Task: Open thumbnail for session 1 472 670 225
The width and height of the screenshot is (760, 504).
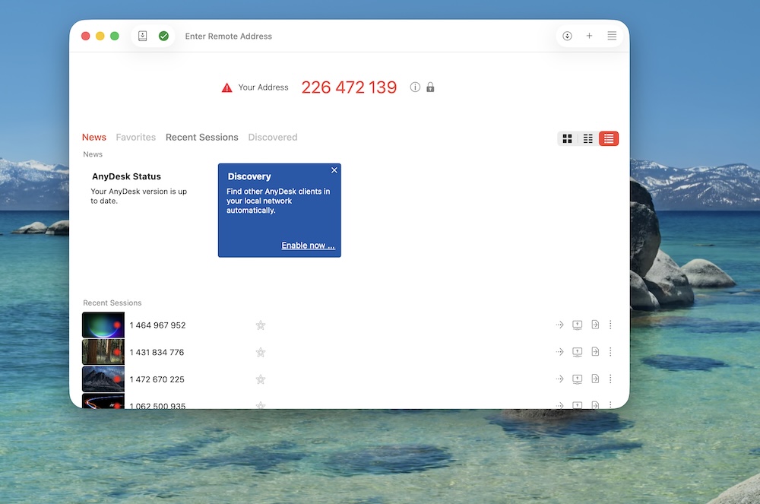Action: (103, 379)
